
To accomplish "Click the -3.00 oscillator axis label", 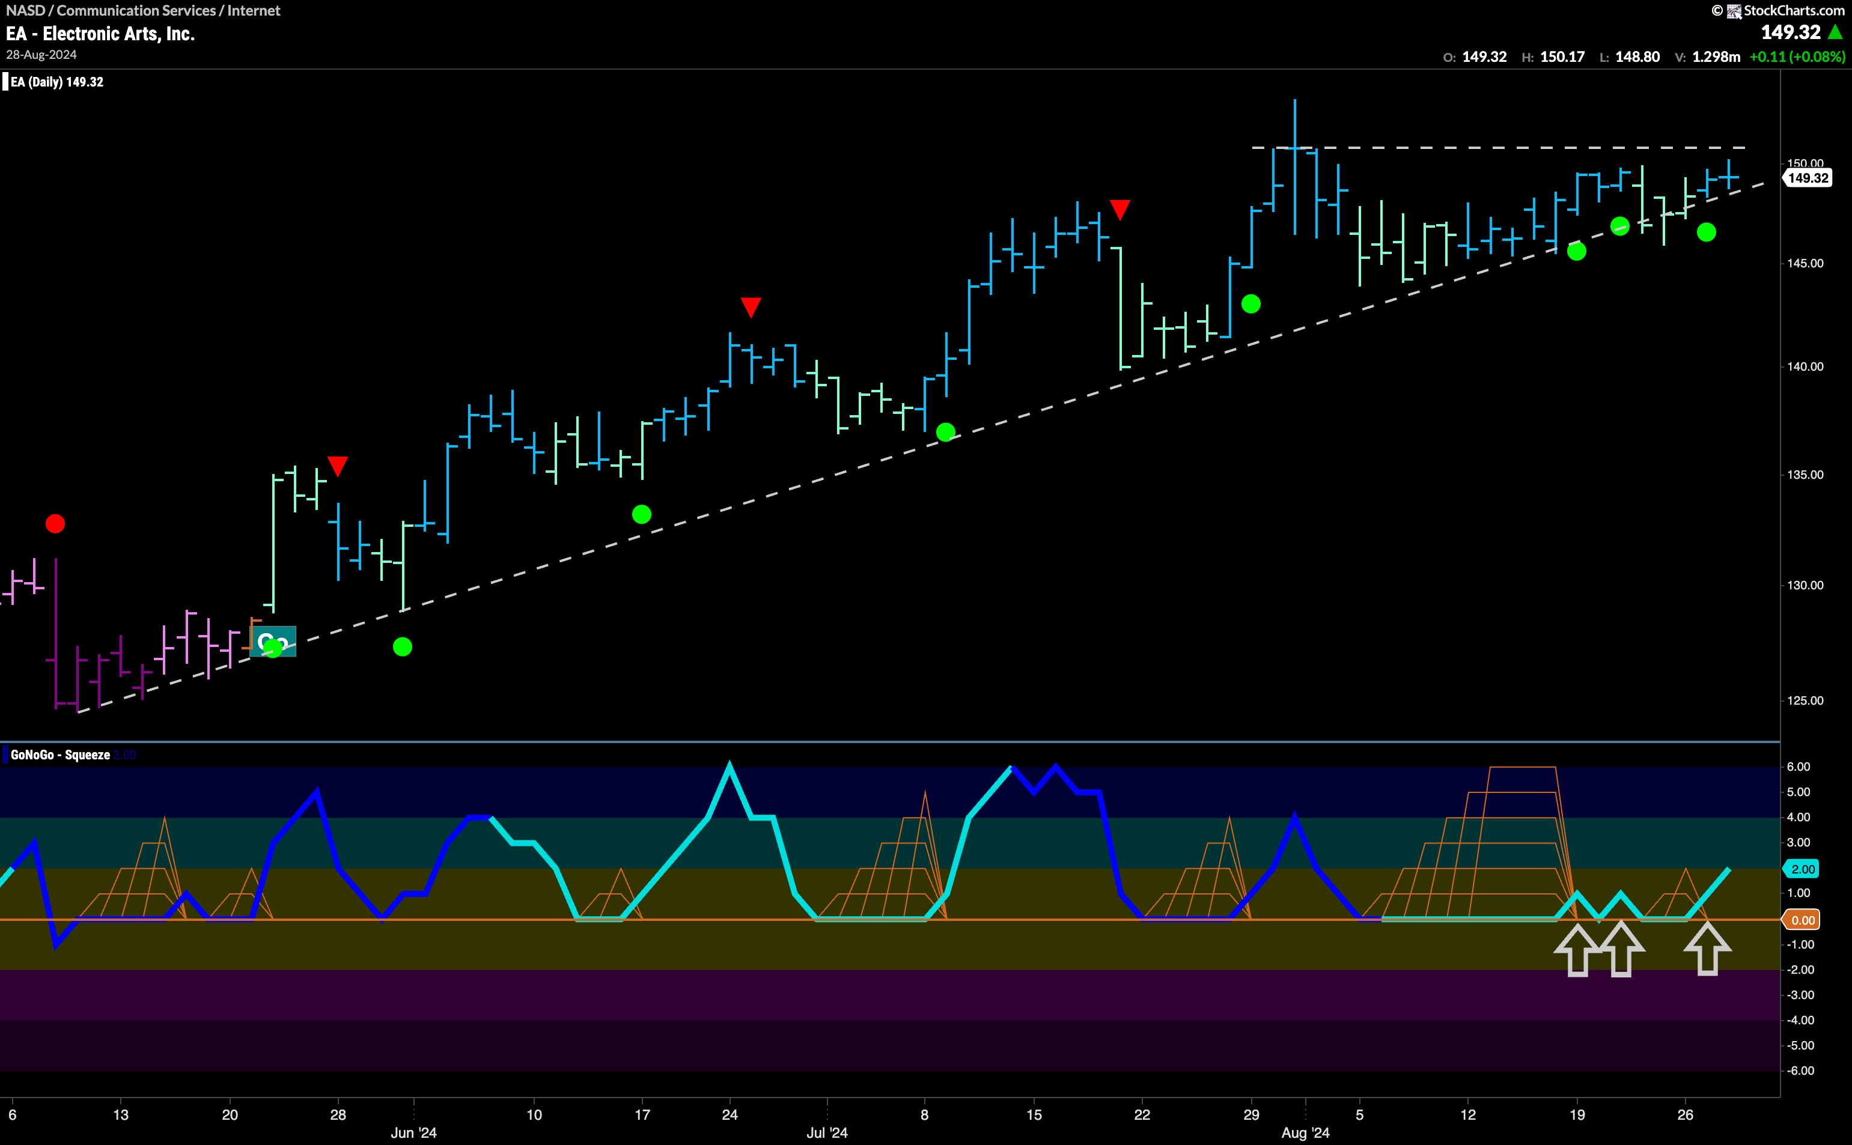I will coord(1800,995).
